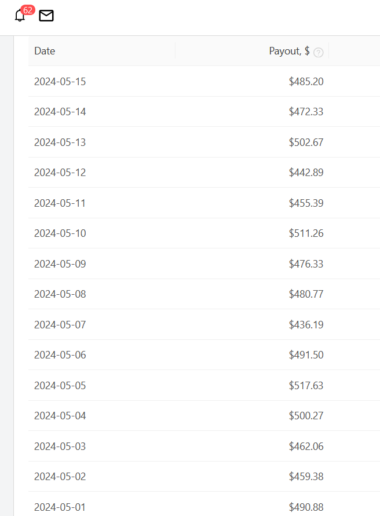380x516 pixels.
Task: Open the mail envelope icon
Action: tap(46, 16)
